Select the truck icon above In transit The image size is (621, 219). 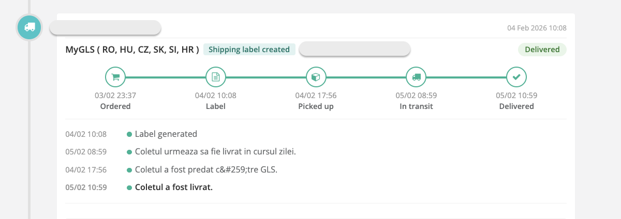[416, 77]
